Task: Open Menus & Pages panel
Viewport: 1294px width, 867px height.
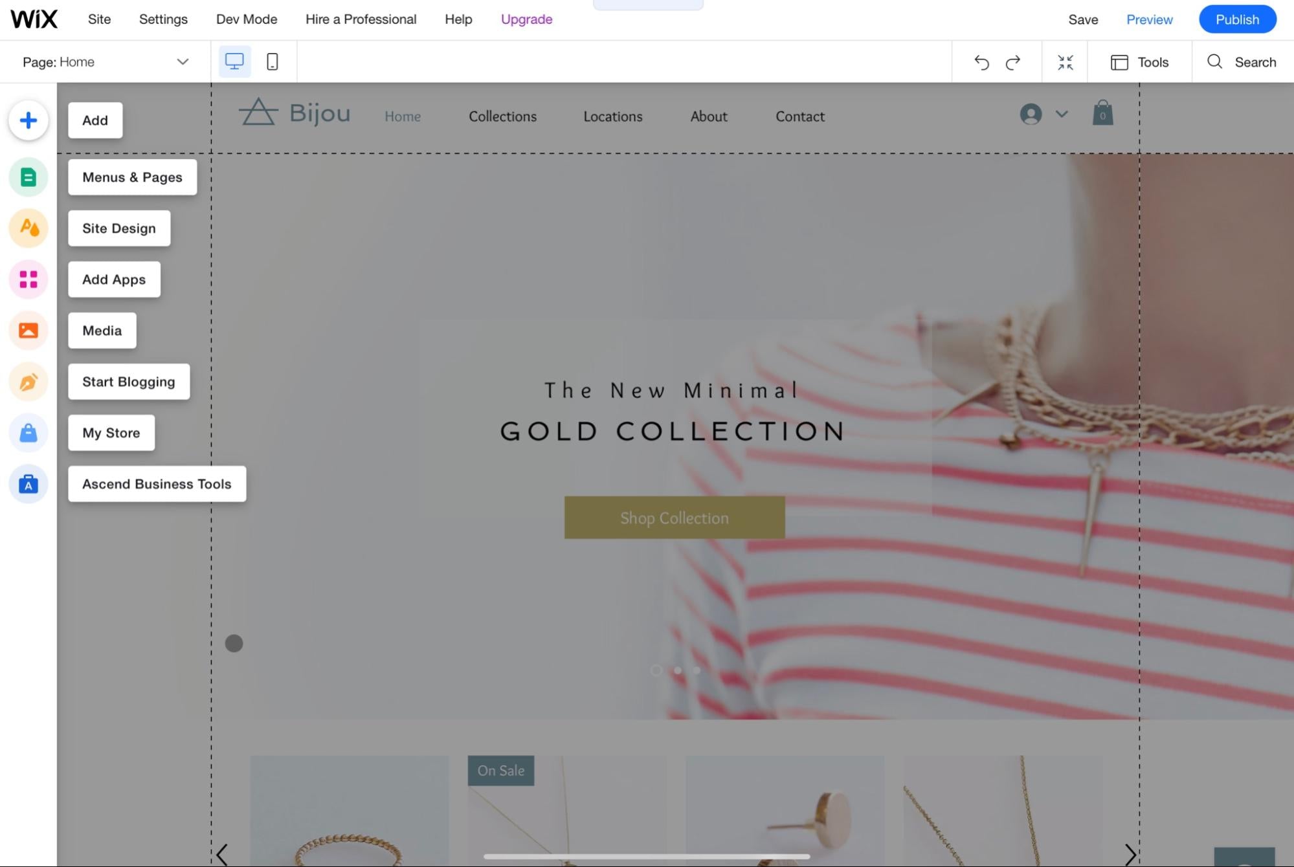Action: click(133, 176)
